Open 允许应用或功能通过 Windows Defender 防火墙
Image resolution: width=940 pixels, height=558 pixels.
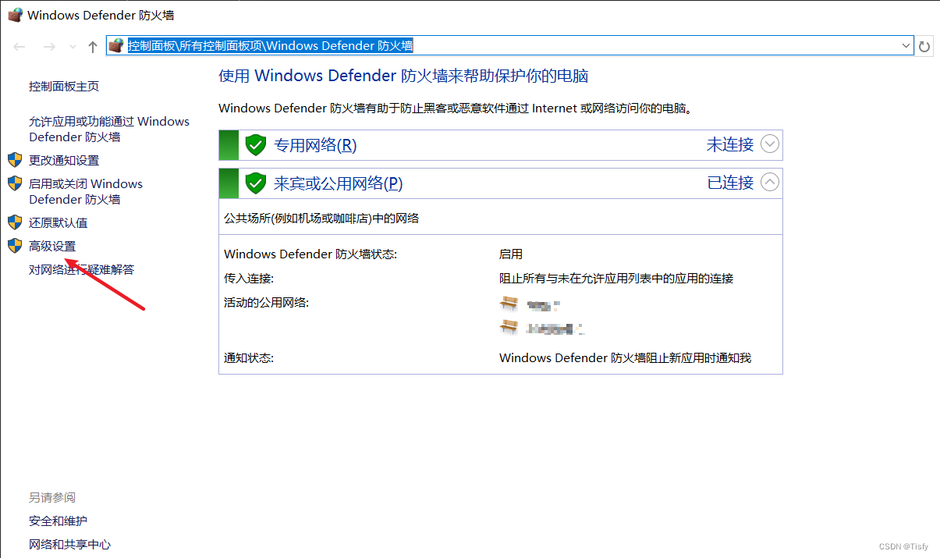click(x=109, y=129)
